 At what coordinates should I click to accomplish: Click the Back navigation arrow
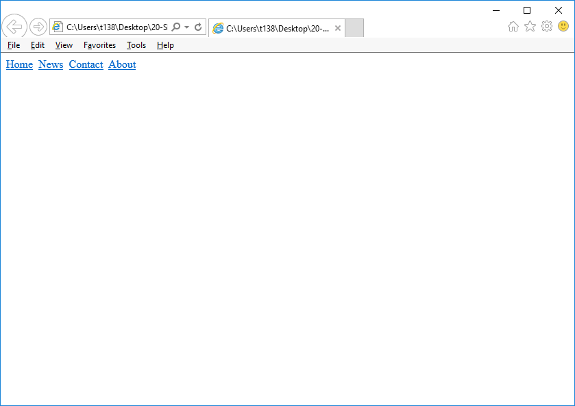pos(14,27)
